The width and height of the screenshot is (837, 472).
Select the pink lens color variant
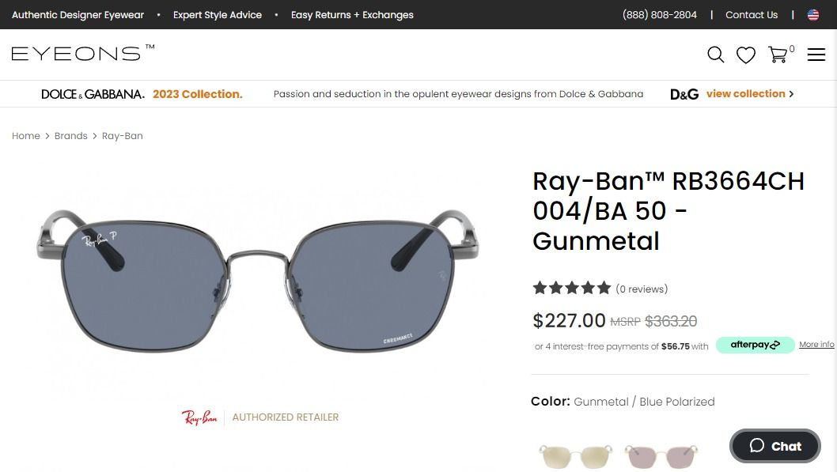tap(661, 456)
